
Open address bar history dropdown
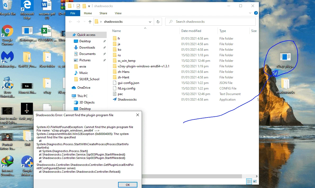(150, 22)
